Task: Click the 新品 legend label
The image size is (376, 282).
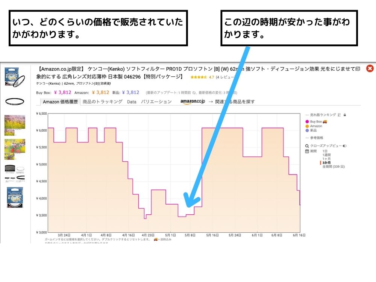Action: [x=314, y=130]
